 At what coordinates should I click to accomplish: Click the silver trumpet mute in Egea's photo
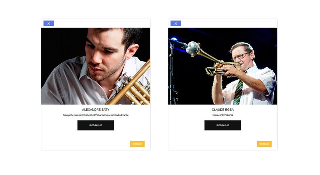(x=193, y=48)
